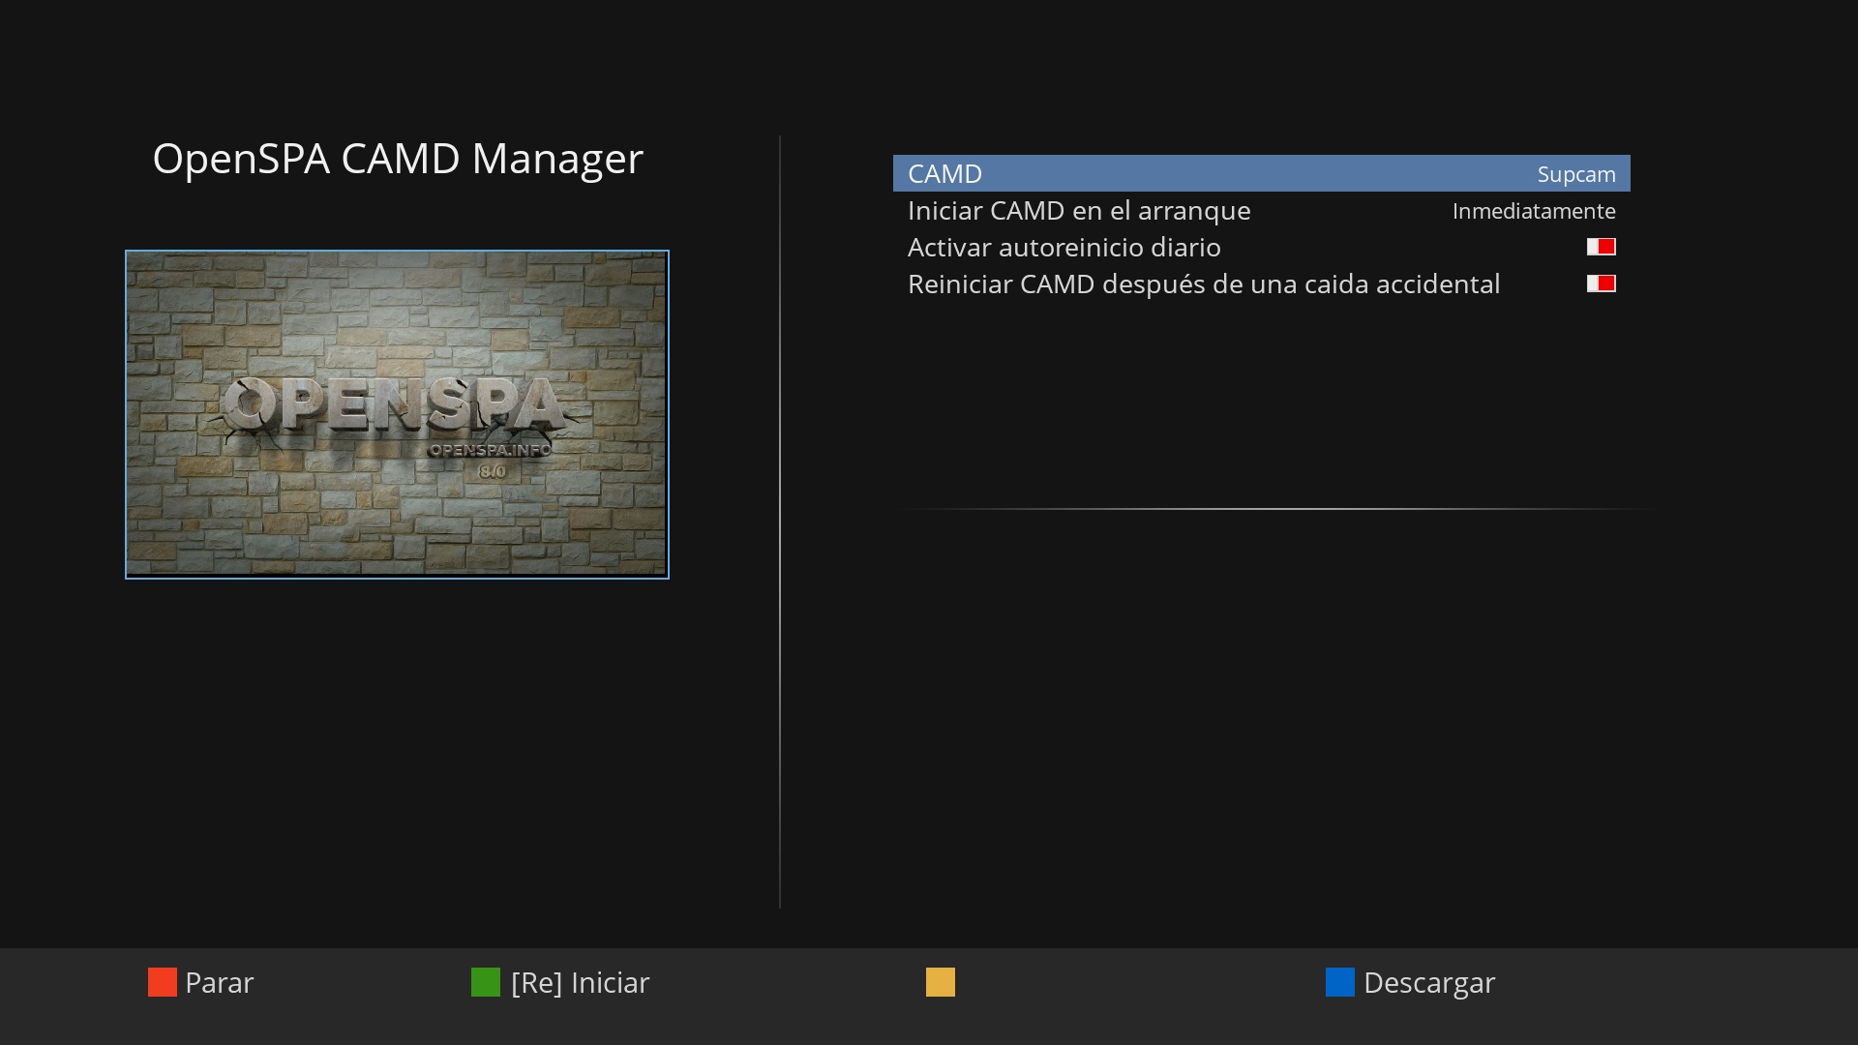Screen dimensions: 1858x1045
Task: Select Reiniciar CAMD después de una caida
Action: pos(1203,284)
